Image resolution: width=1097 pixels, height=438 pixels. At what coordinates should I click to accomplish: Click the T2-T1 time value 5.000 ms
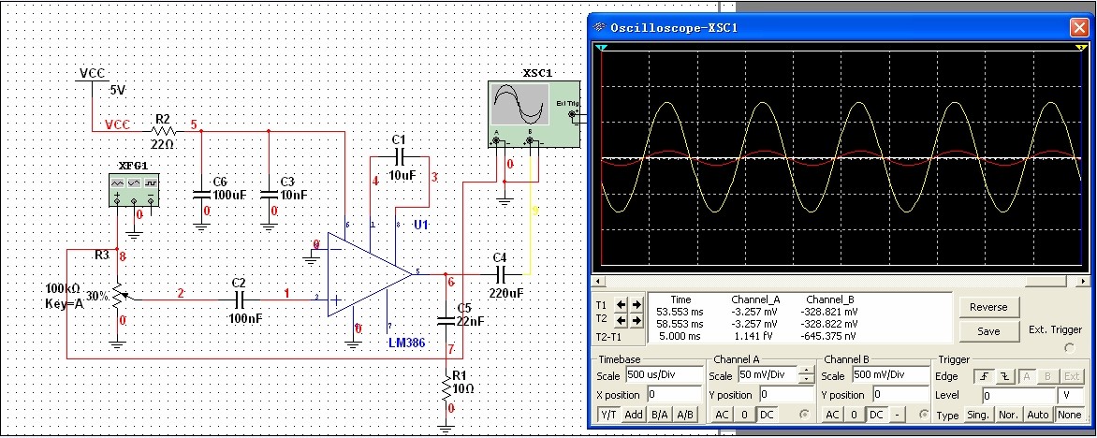point(680,337)
